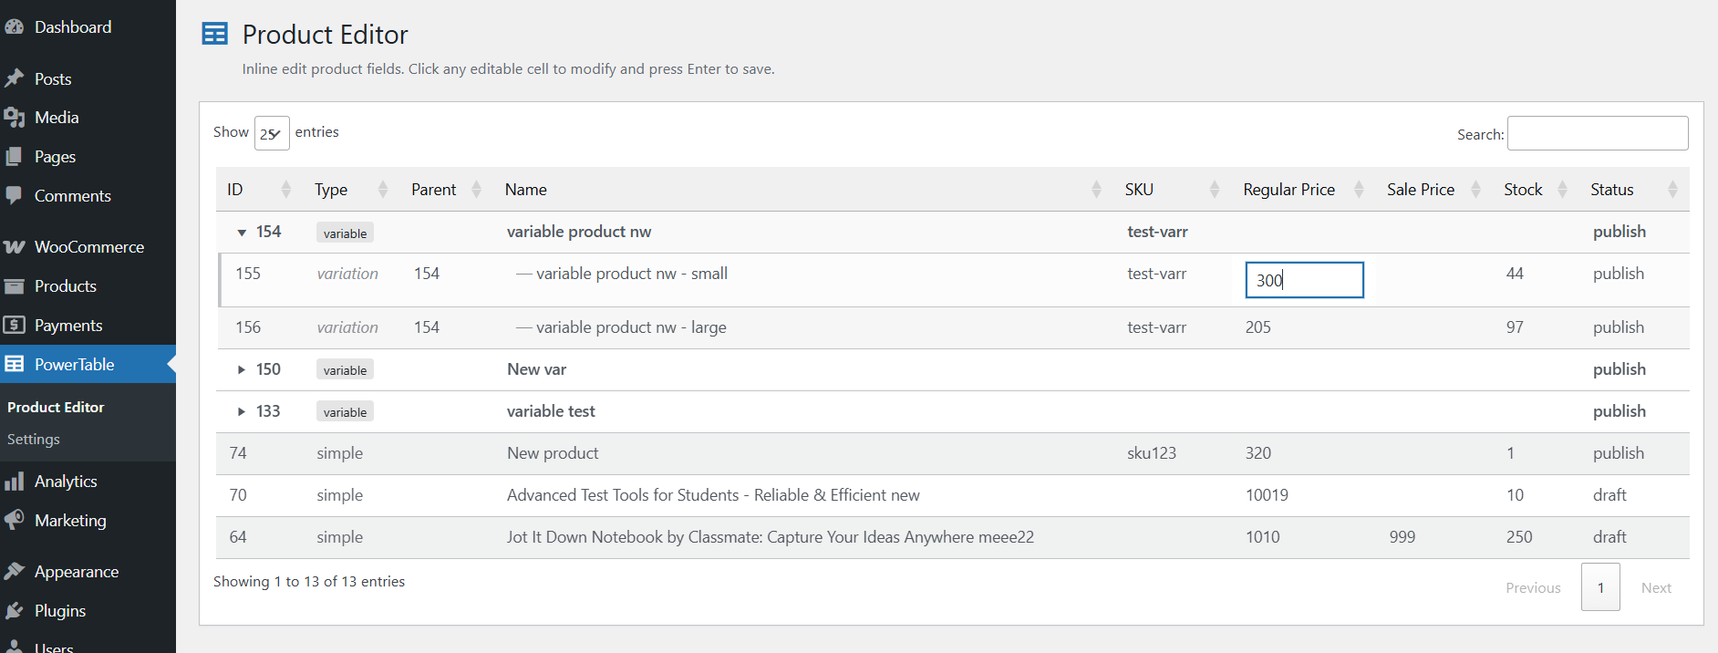Image resolution: width=1718 pixels, height=653 pixels.
Task: Open the Show entries dropdown
Action: (x=272, y=133)
